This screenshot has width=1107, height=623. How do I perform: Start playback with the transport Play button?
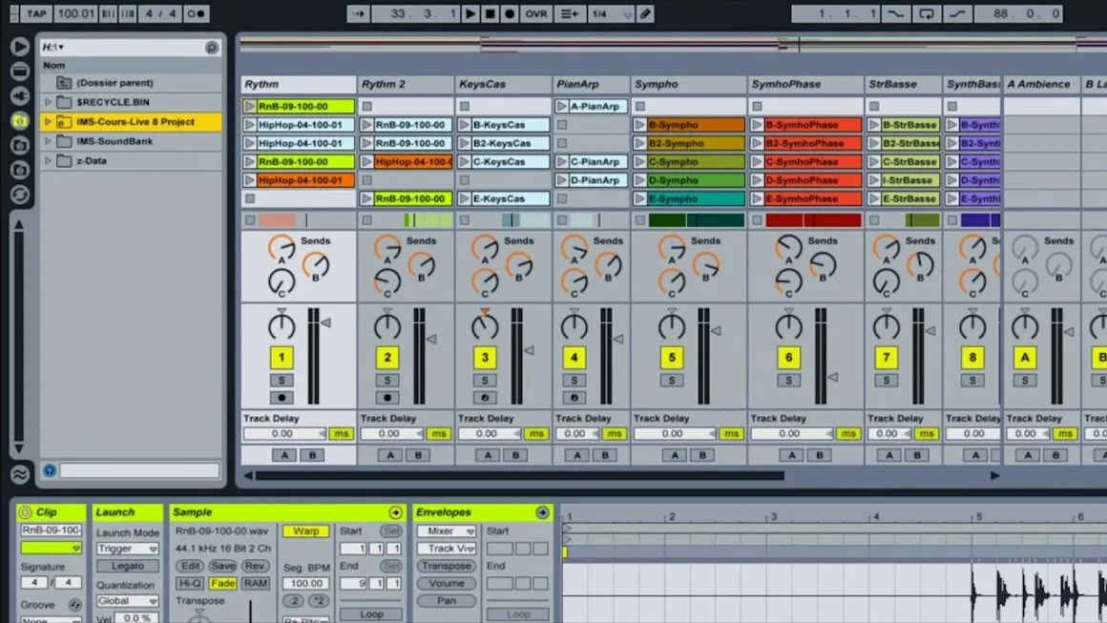470,13
